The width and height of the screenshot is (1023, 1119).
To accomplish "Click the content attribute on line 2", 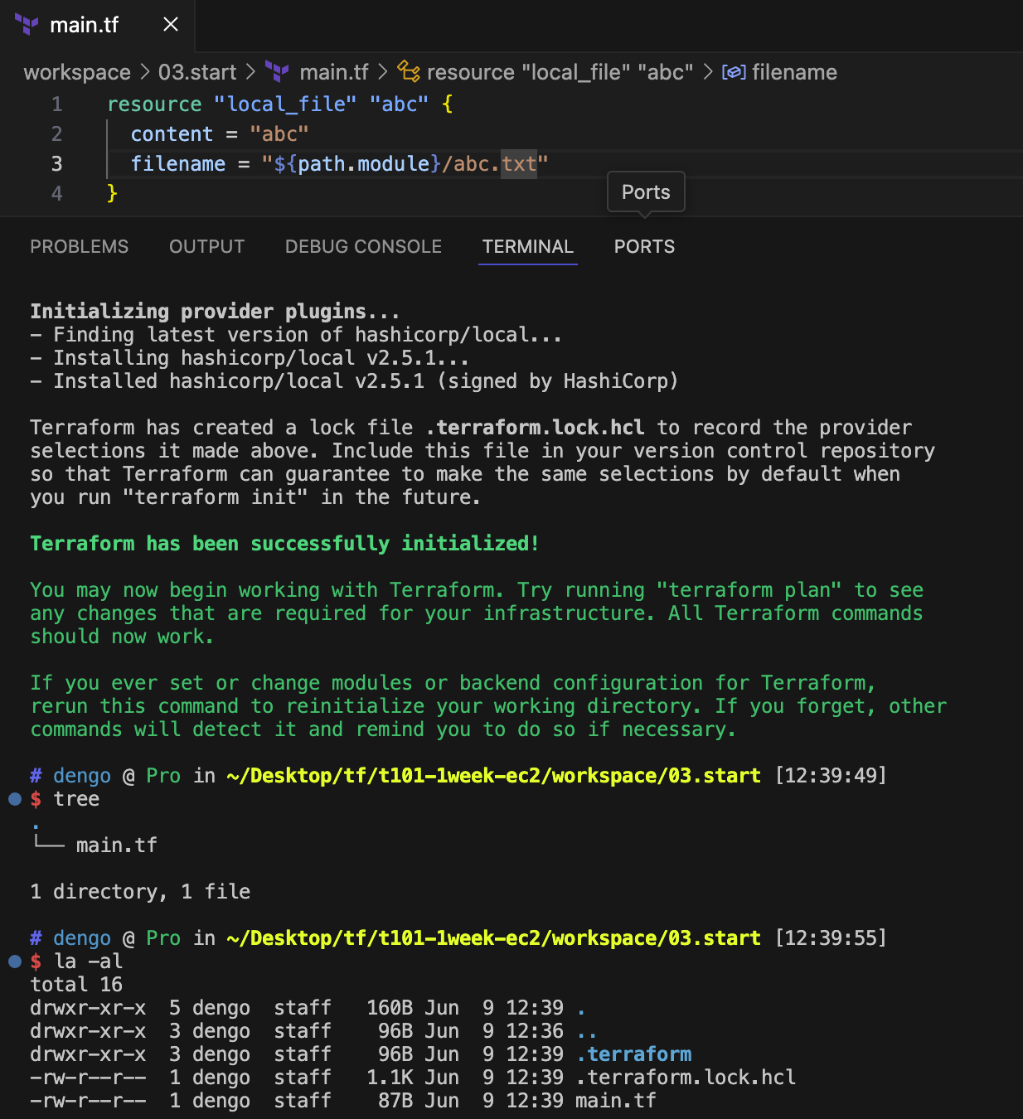I will pyautogui.click(x=172, y=134).
